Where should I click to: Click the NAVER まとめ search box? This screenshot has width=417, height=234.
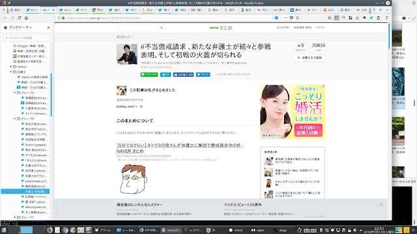[137, 27]
